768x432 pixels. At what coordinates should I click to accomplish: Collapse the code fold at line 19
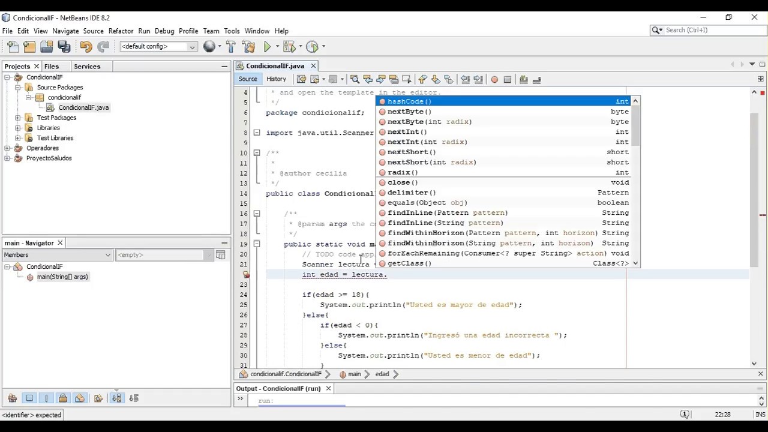click(257, 244)
